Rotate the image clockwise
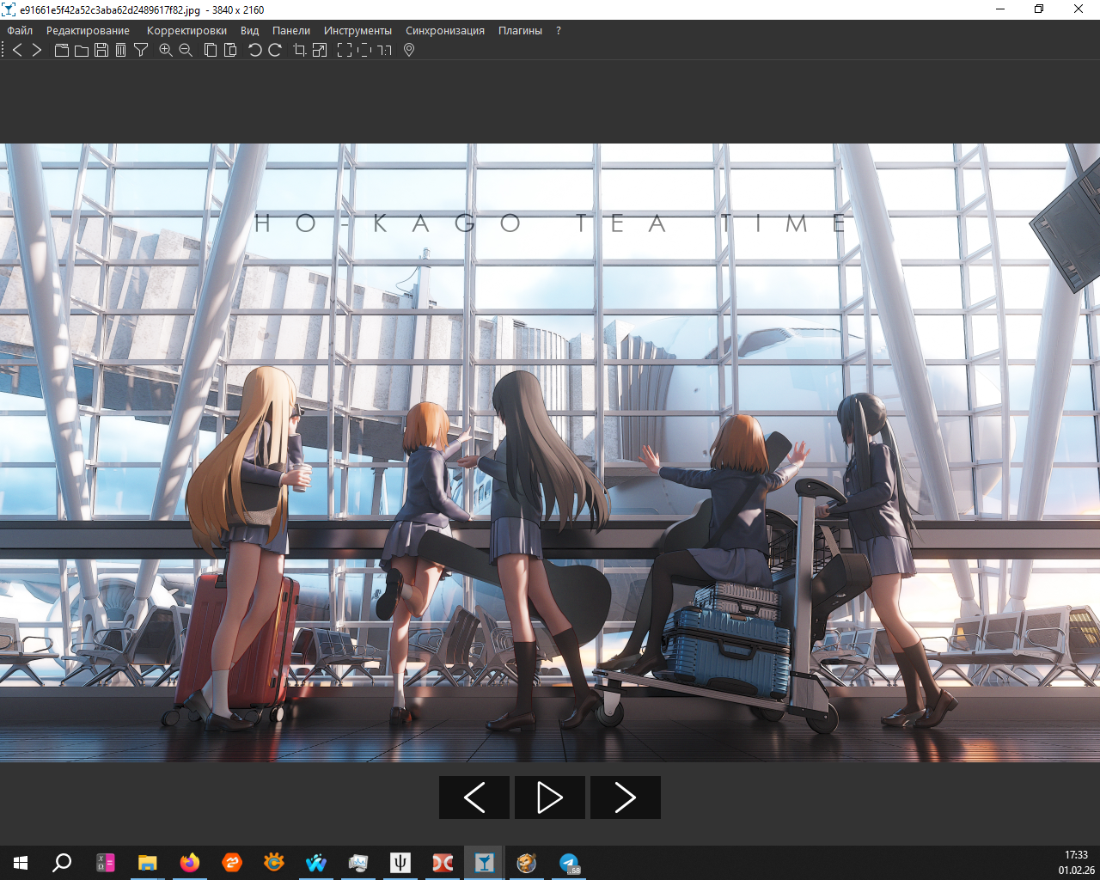The height and width of the screenshot is (880, 1100). coord(275,51)
